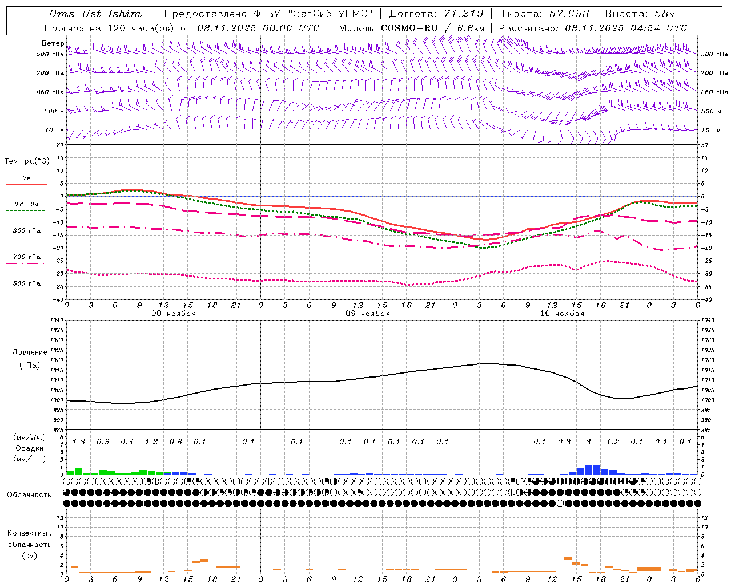Click the "Высота: 58м" elevation text
The image size is (731, 584).
640,14
